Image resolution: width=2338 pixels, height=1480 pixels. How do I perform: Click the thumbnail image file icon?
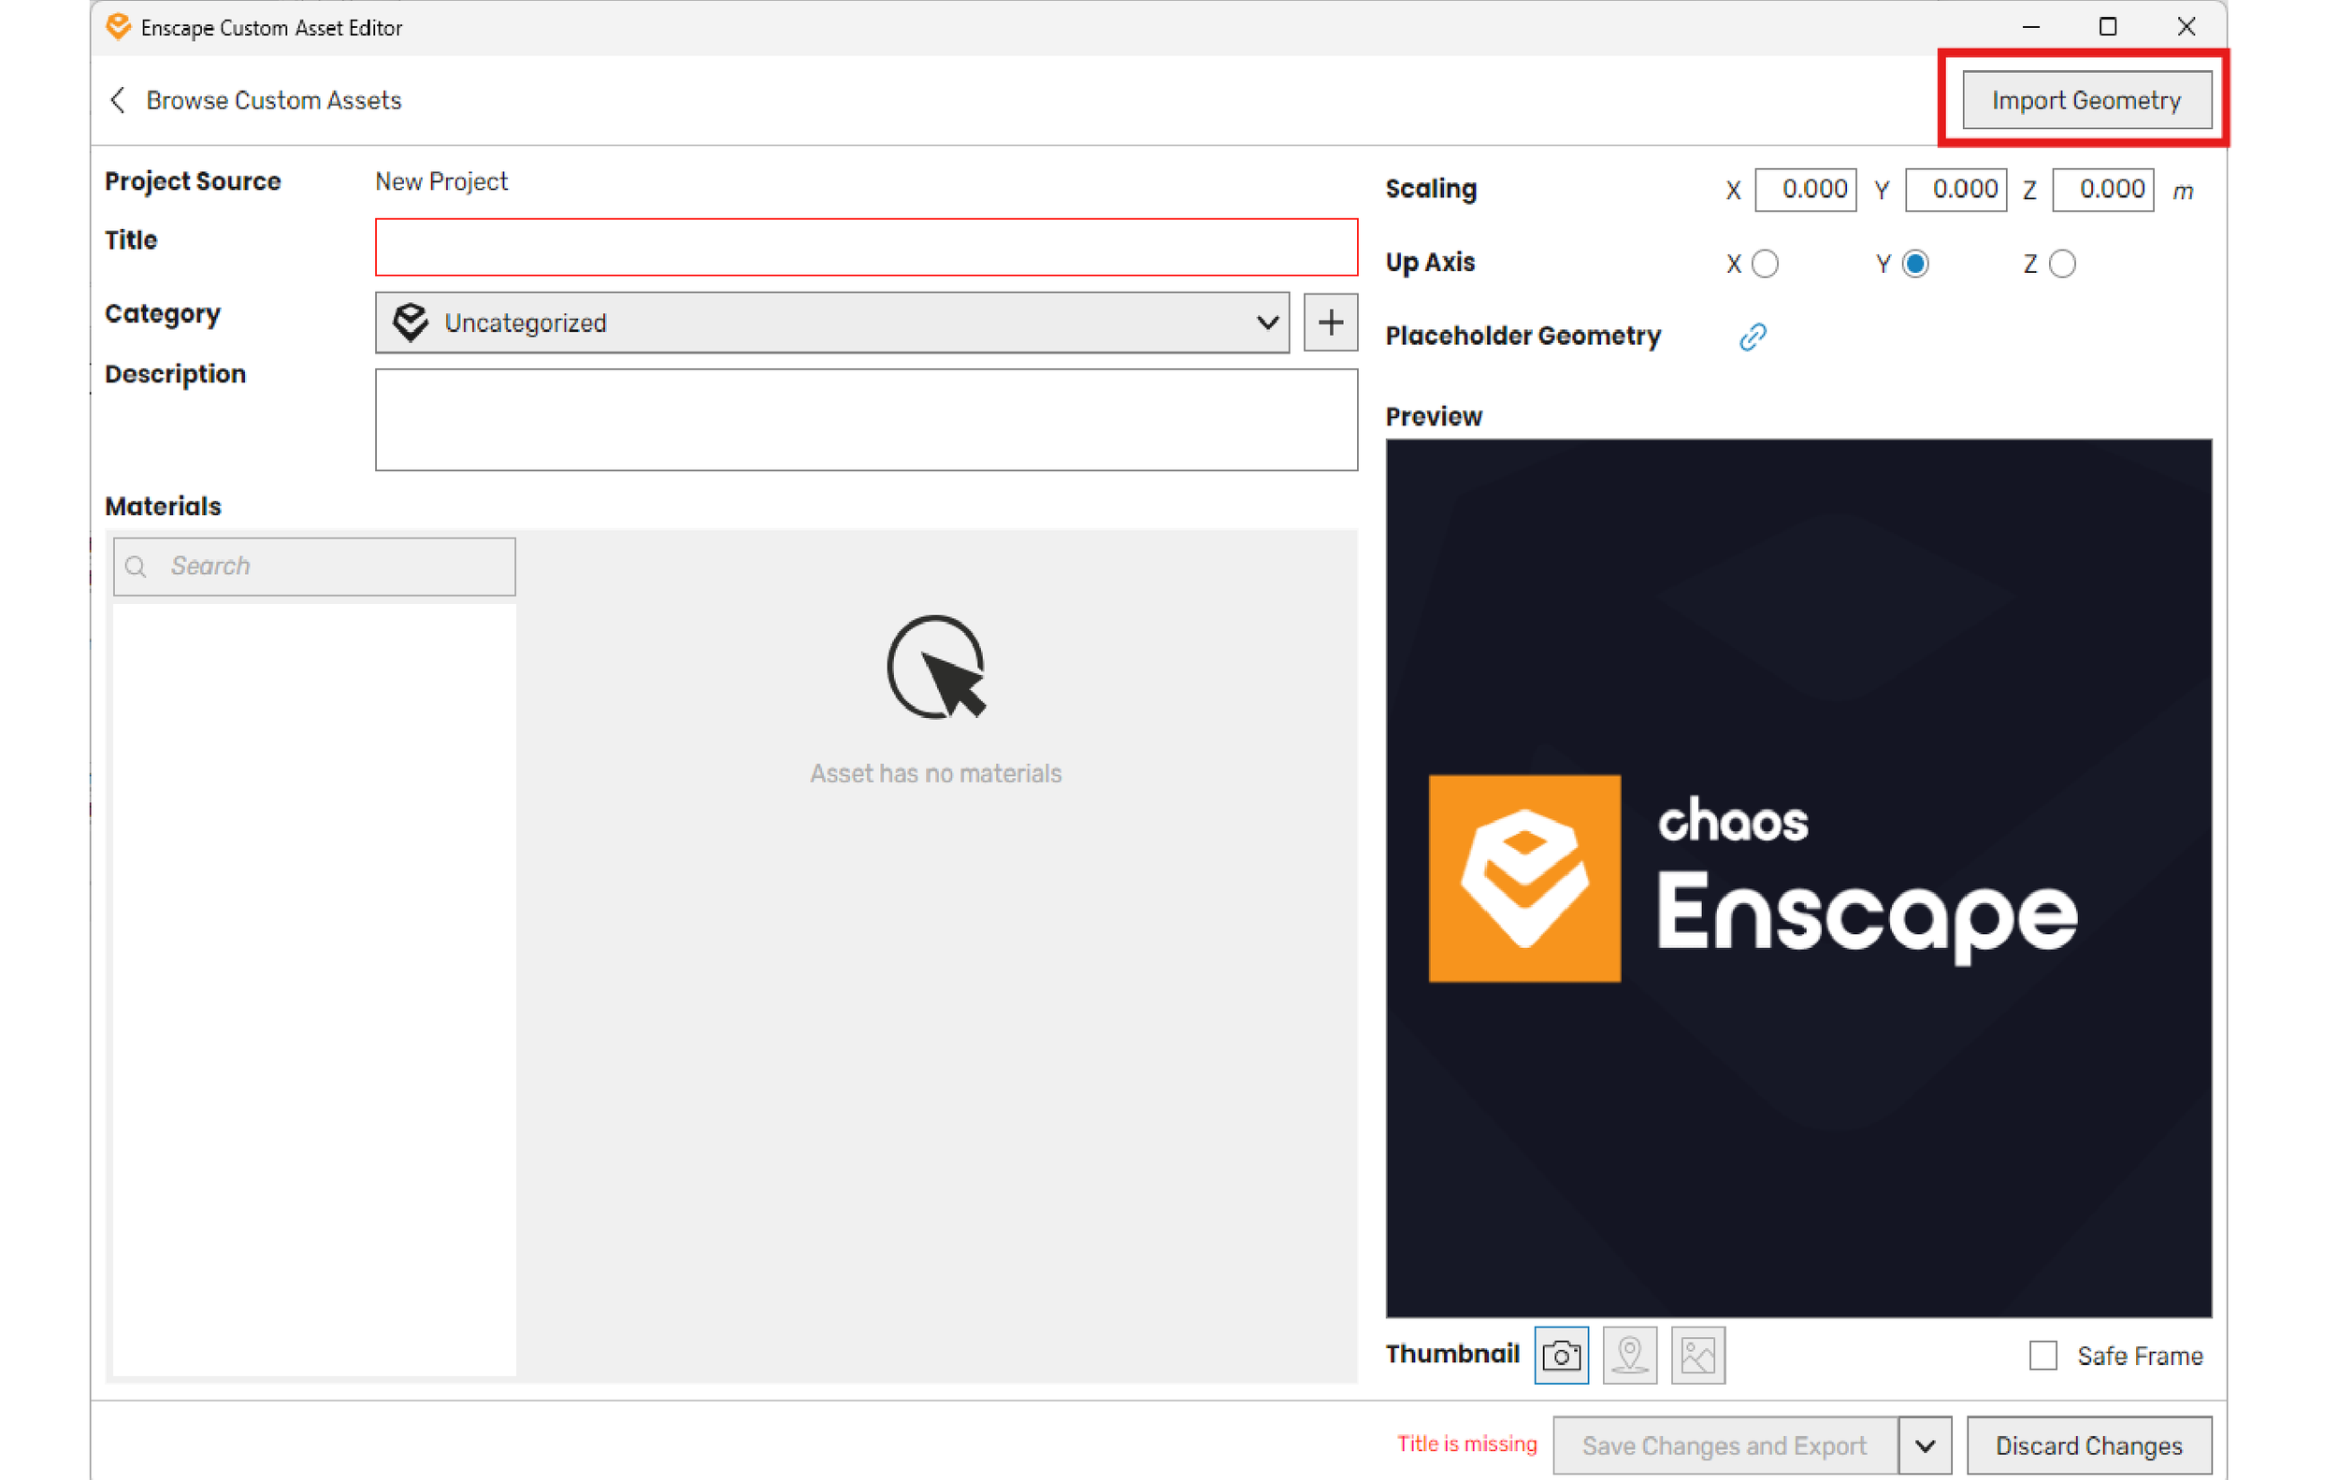1697,1354
